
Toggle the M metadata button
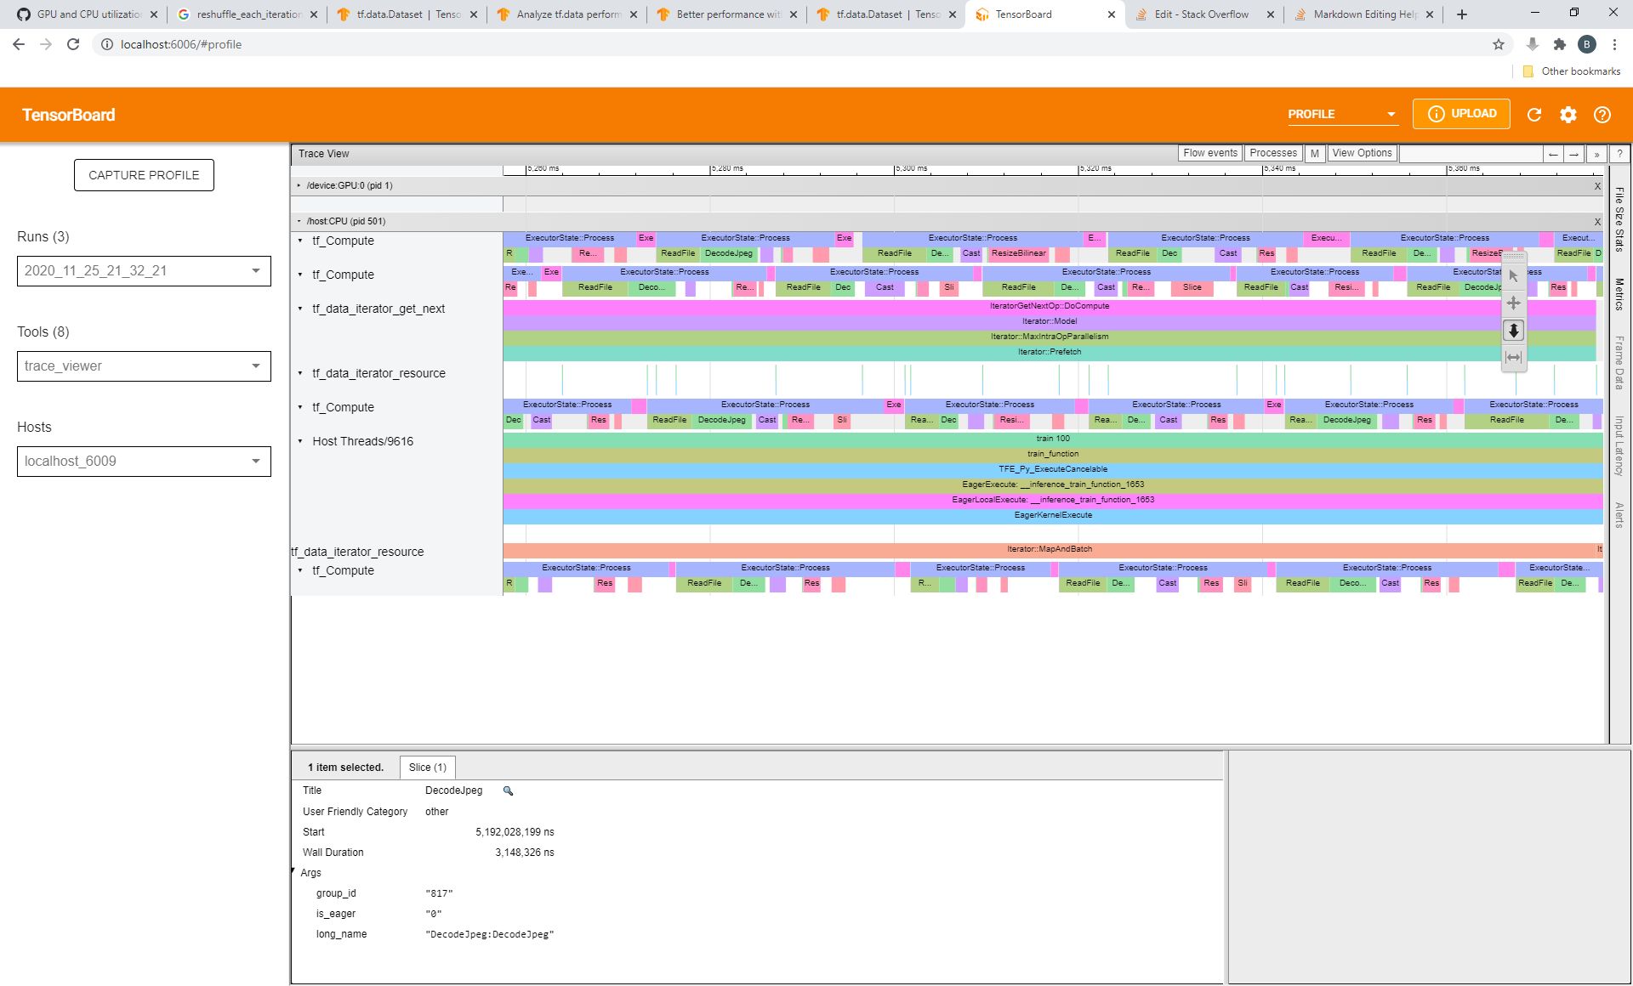[x=1314, y=154]
